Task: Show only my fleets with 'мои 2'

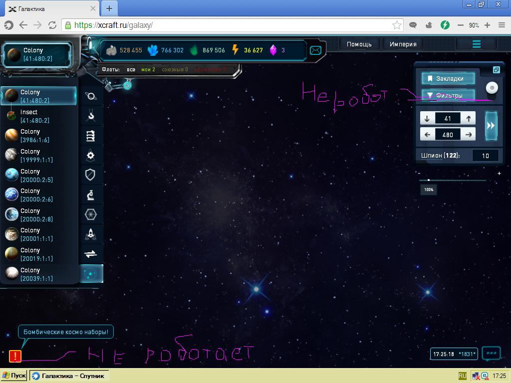Action: 148,70
